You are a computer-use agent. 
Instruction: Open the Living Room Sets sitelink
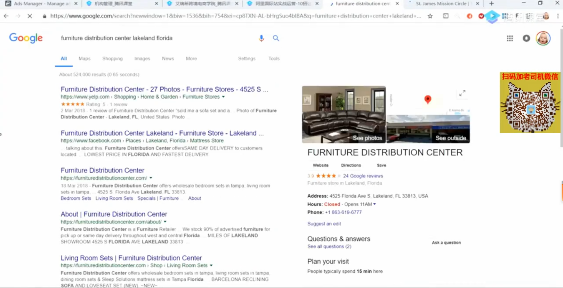click(x=114, y=198)
